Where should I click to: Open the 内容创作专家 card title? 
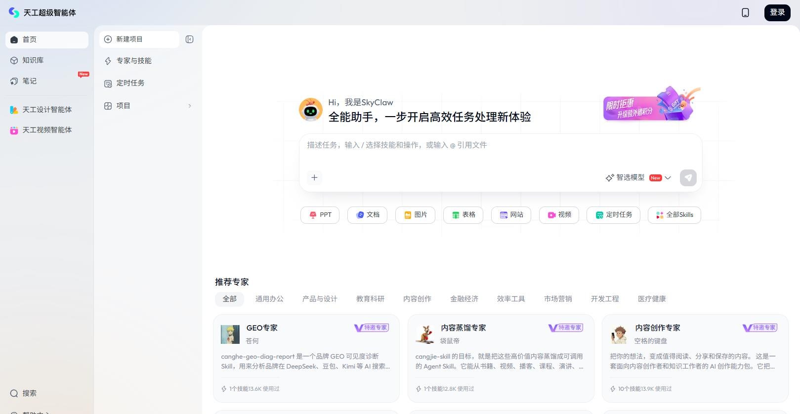[658, 328]
